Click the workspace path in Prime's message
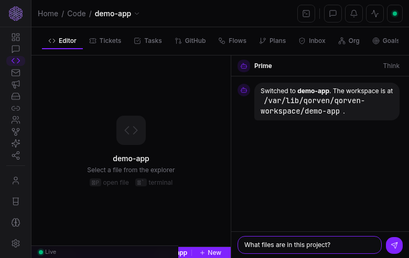Image resolution: width=409 pixels, height=258 pixels. (313, 106)
